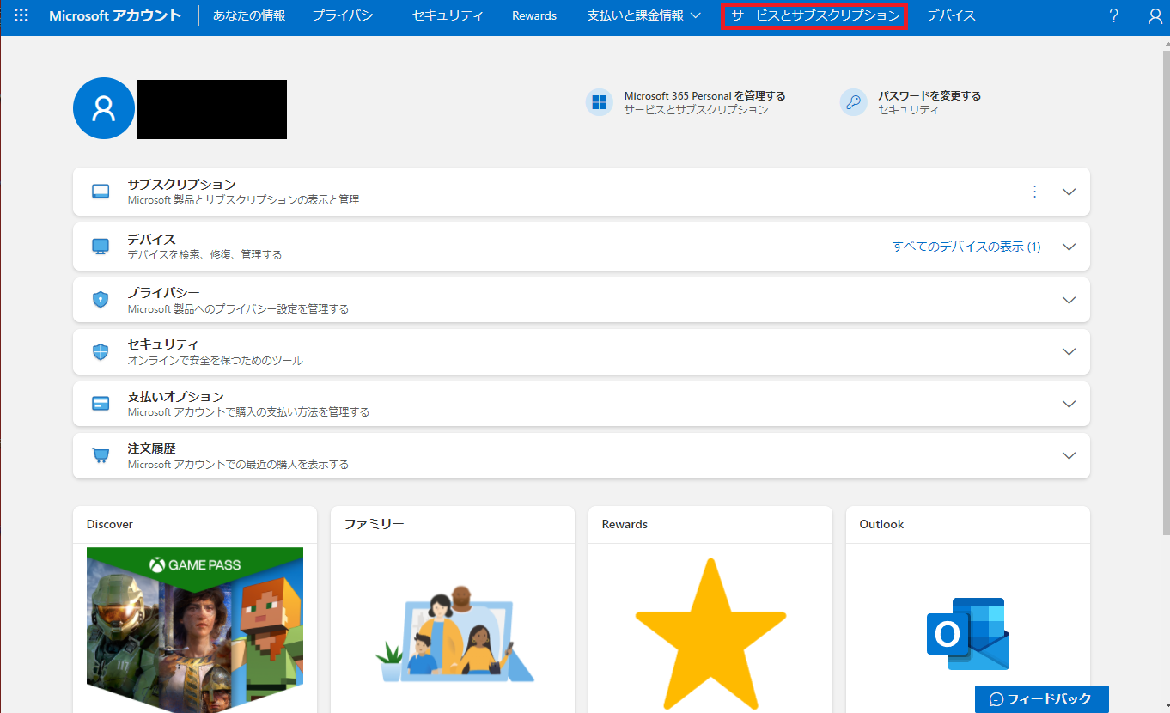Screen dimensions: 1170x713
Task: Click the 注文履歴 shopping cart icon
Action: click(x=101, y=455)
